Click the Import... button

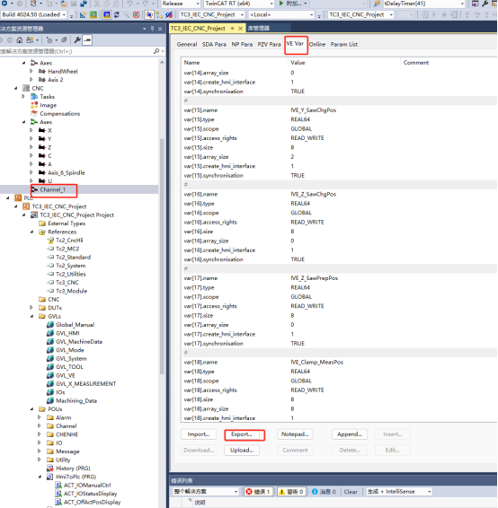point(199,434)
